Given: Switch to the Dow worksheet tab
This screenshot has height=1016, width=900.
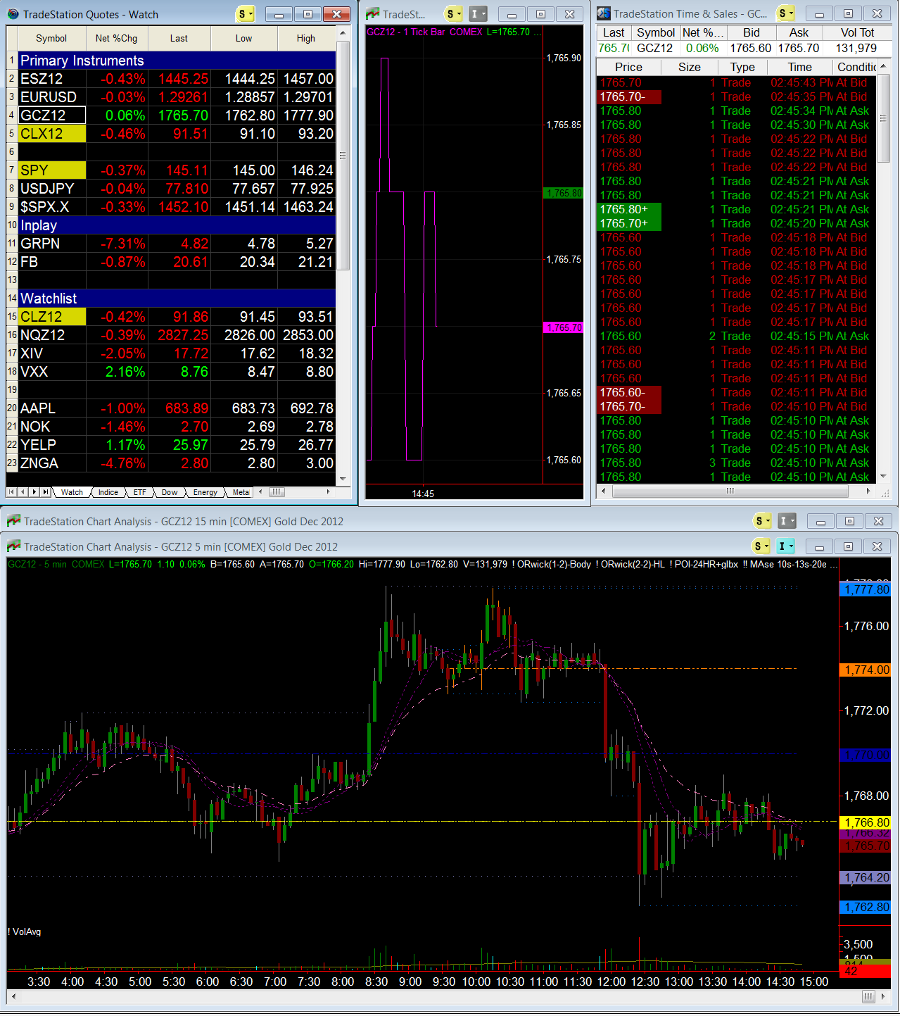Looking at the screenshot, I should (x=170, y=492).
